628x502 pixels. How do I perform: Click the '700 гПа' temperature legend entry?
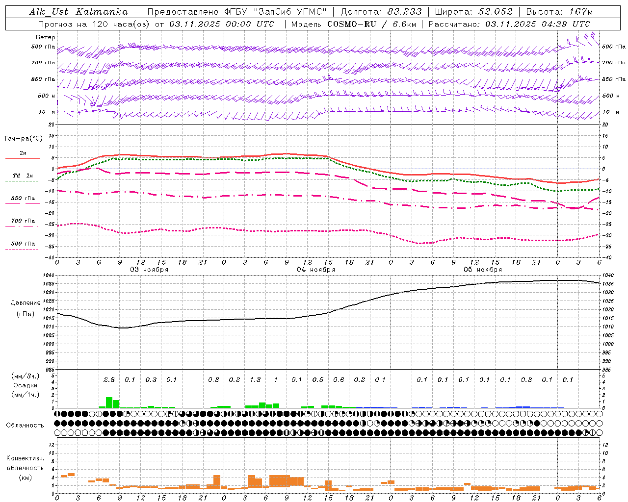tap(23, 221)
